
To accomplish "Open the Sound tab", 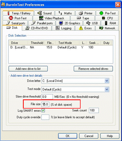I will [x=44, y=13].
